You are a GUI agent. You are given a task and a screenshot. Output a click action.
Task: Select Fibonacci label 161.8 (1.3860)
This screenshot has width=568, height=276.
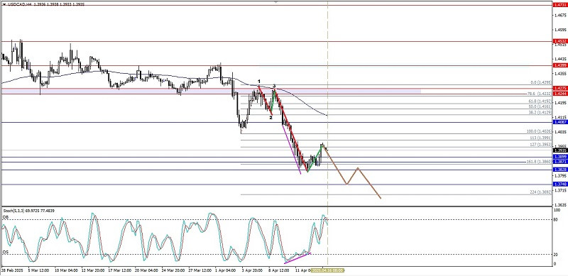tap(539, 162)
